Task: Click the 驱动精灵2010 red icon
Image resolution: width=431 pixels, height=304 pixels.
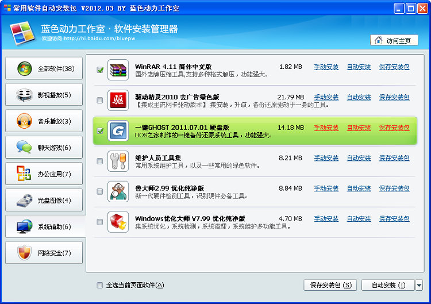Action: pyautogui.click(x=118, y=100)
